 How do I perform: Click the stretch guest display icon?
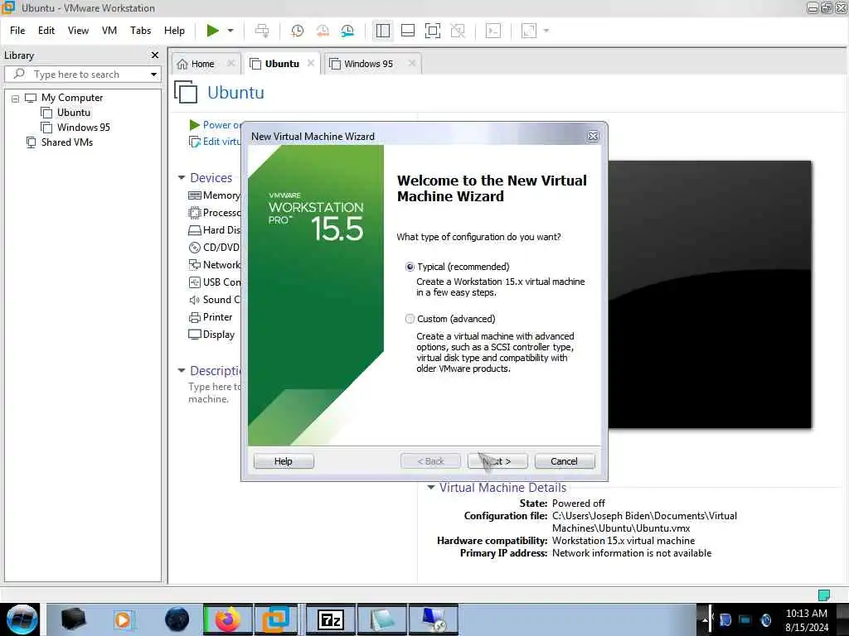tap(529, 31)
